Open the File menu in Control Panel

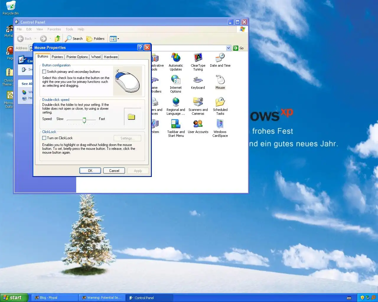point(19,29)
